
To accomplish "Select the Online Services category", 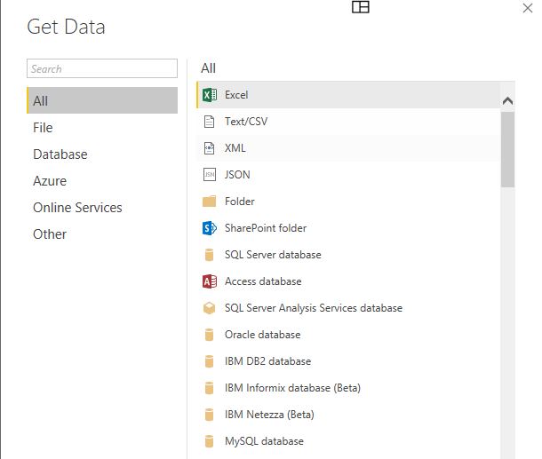I will pyautogui.click(x=77, y=208).
